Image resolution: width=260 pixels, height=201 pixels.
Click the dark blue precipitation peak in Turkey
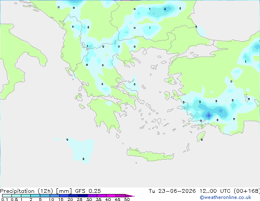click(x=209, y=115)
